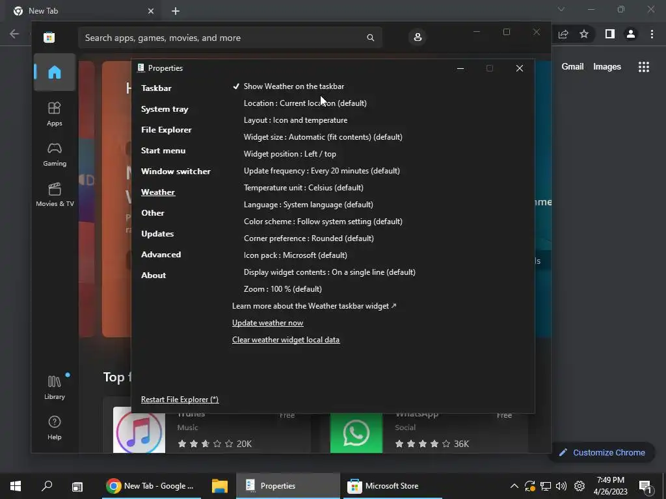The height and width of the screenshot is (499, 666).
Task: Select Taskbar section in Properties
Action: [156, 88]
